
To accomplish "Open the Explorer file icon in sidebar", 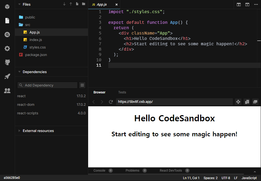I will point(7,21).
